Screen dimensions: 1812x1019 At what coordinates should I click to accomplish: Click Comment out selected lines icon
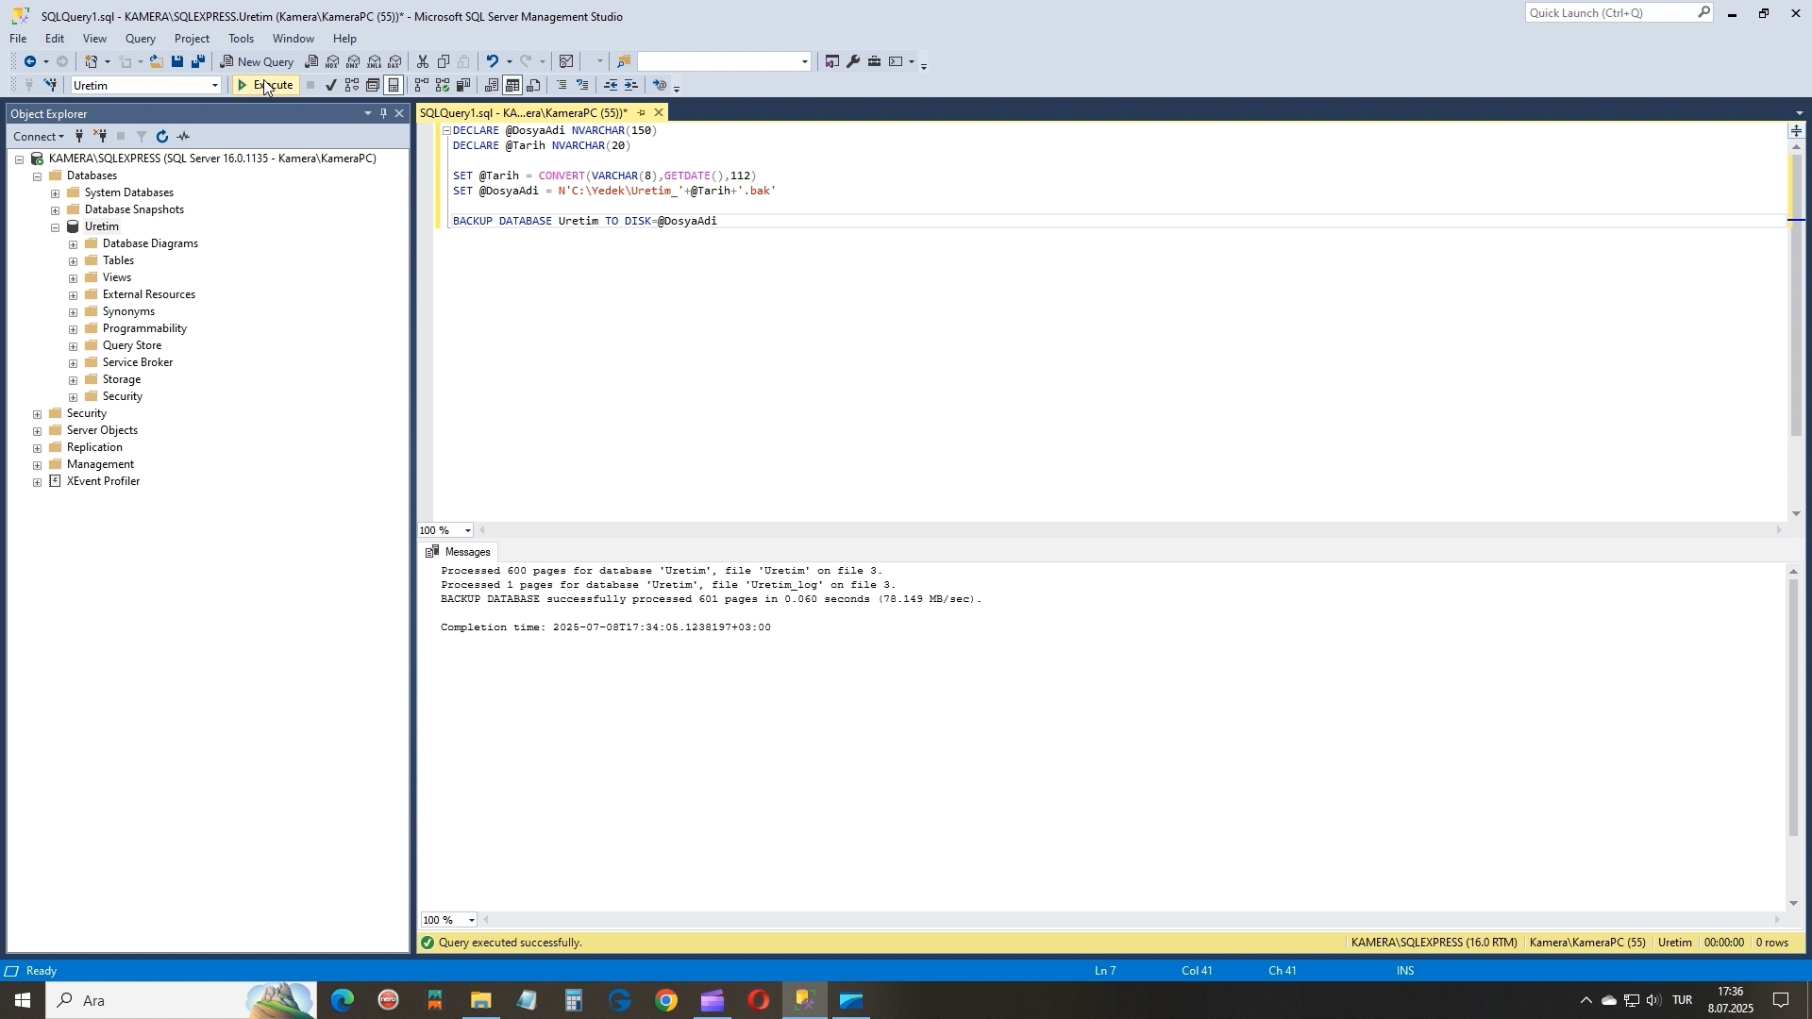[562, 85]
